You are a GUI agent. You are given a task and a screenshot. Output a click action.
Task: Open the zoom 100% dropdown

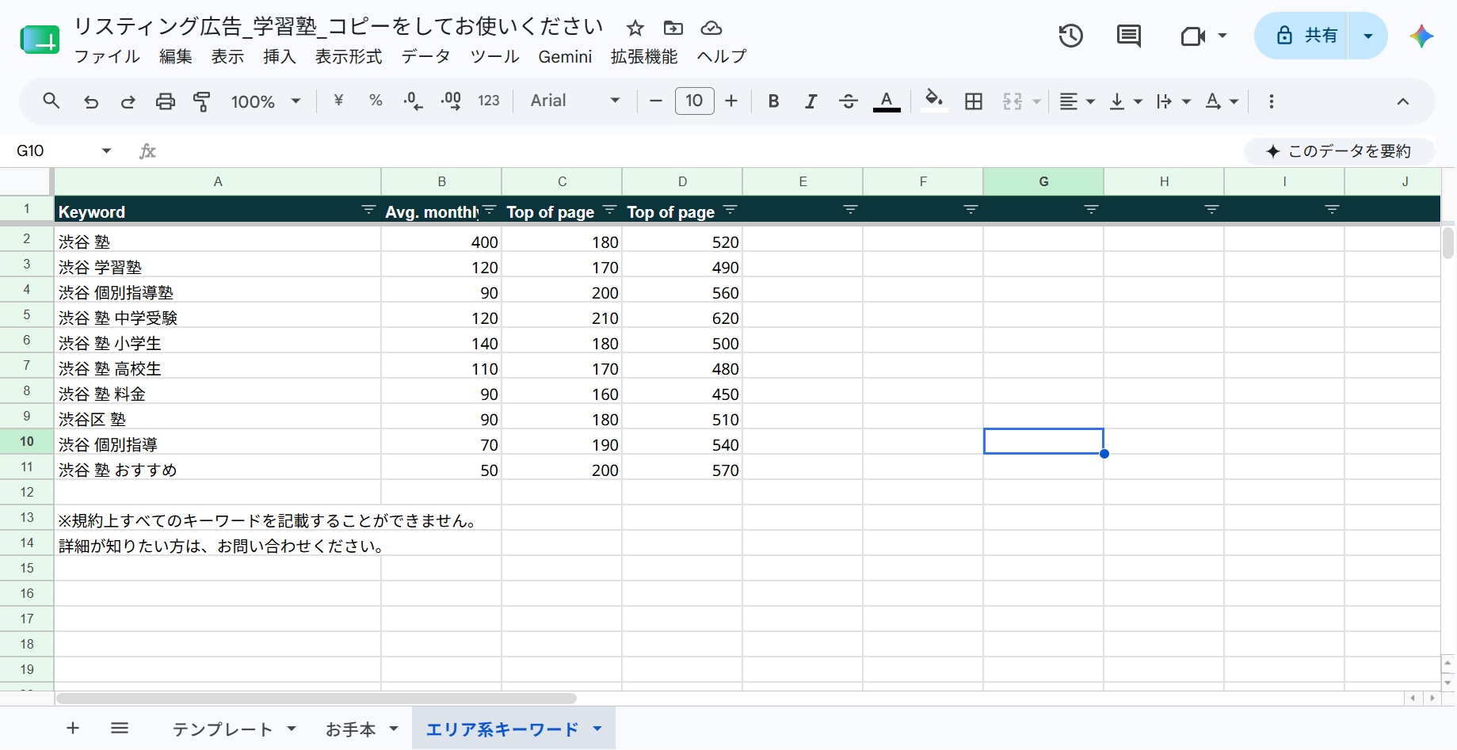click(x=265, y=101)
